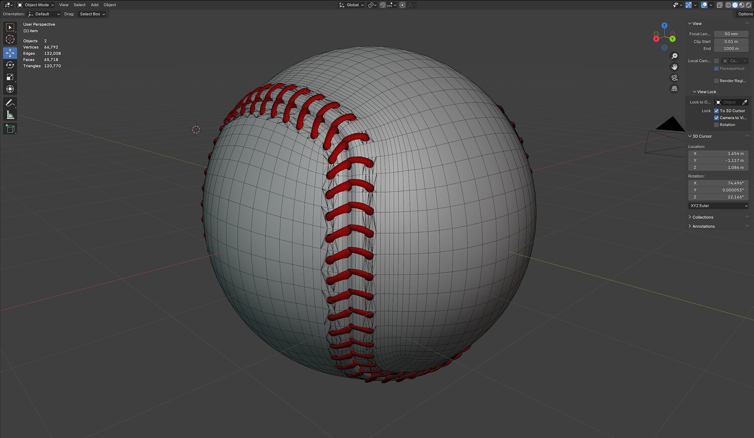Switch to material preview shading
Screen dimensions: 754x438
(x=741, y=5)
